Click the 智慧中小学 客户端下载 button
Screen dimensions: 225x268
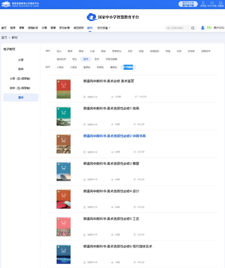(188, 4)
